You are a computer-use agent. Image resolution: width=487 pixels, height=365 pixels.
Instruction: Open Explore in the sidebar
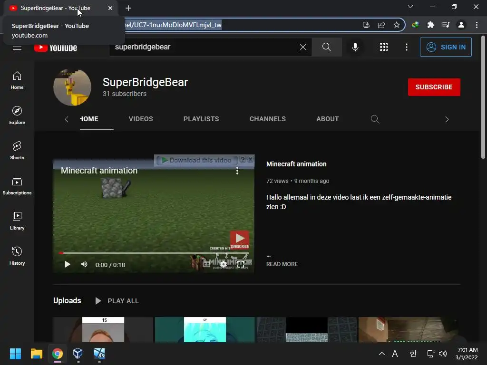pos(17,115)
